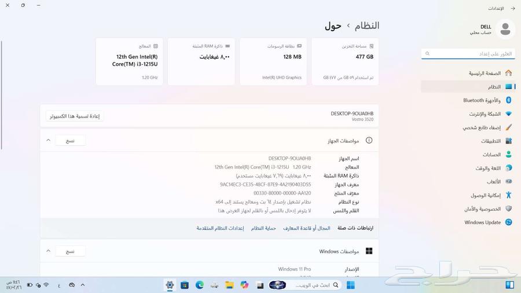Open Accounts (الحسابات) settings
This screenshot has height=293, width=521.
(468, 155)
